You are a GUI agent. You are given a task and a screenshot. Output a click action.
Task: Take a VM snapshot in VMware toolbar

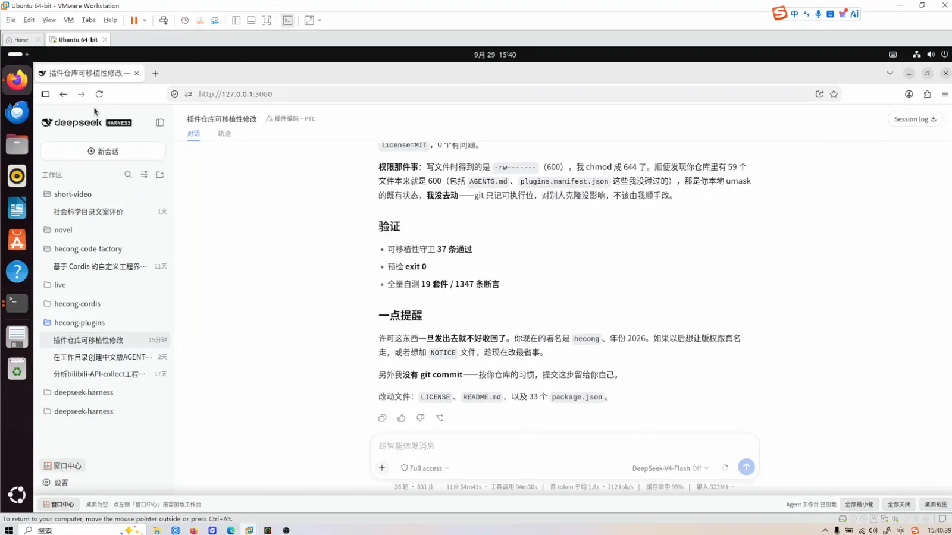185,20
